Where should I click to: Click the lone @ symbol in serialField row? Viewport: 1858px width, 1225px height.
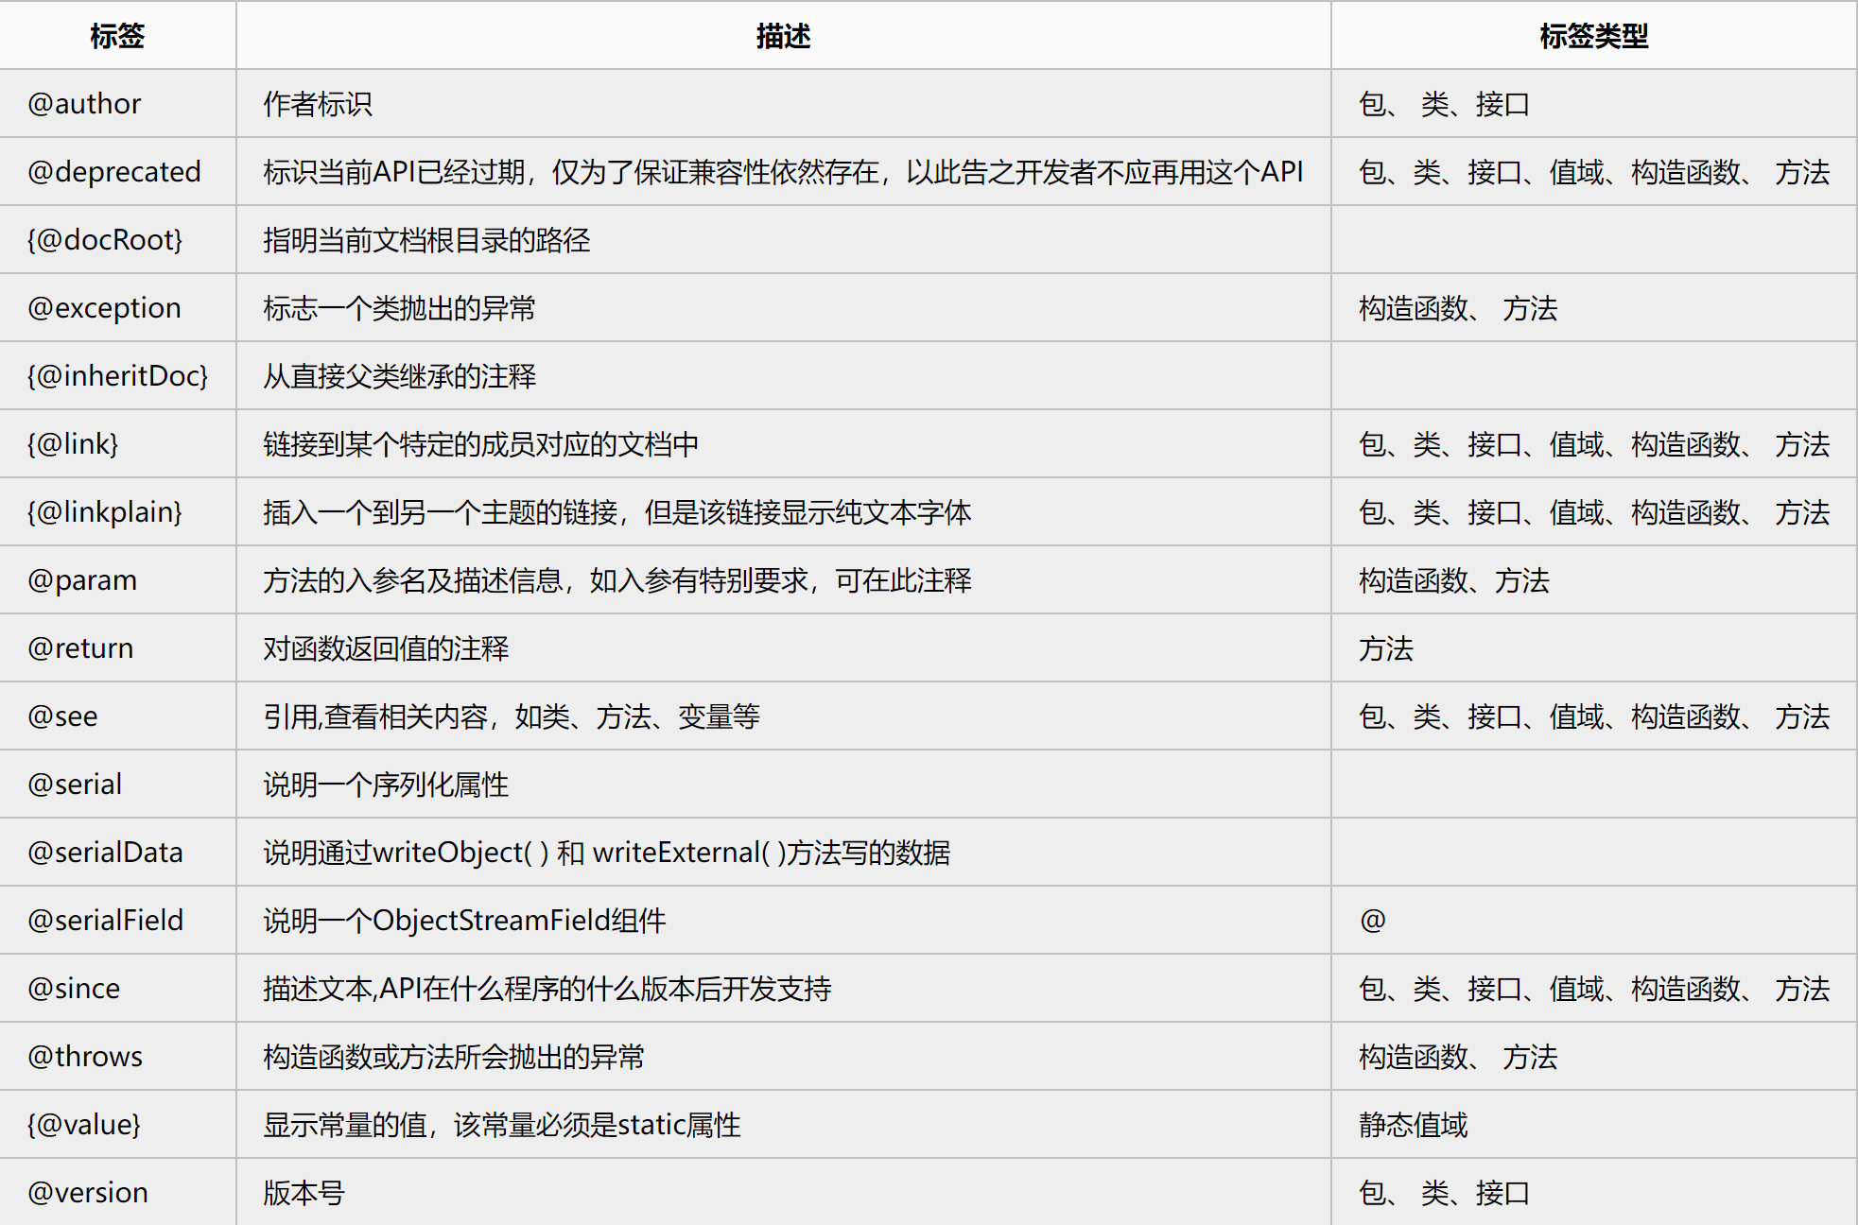click(1372, 921)
